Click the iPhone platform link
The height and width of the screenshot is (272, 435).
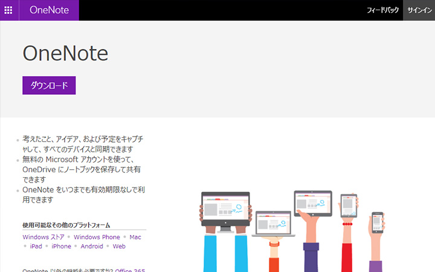61,246
